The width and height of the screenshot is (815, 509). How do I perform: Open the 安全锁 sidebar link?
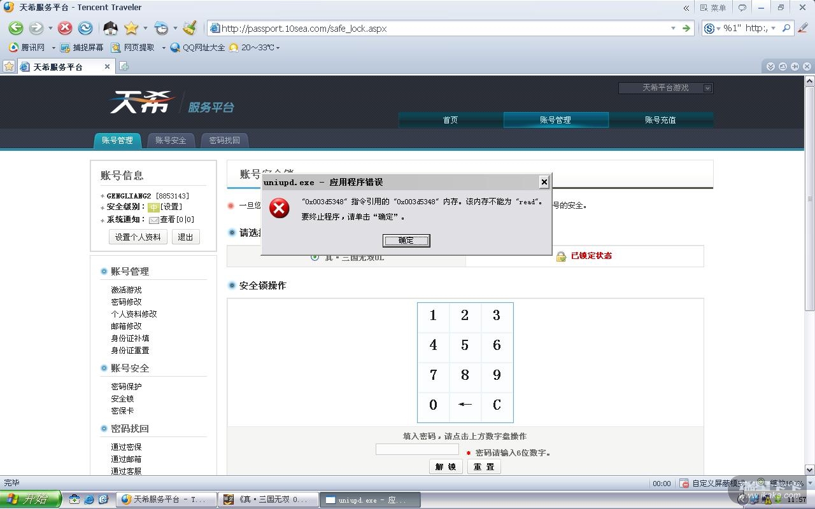(x=122, y=398)
